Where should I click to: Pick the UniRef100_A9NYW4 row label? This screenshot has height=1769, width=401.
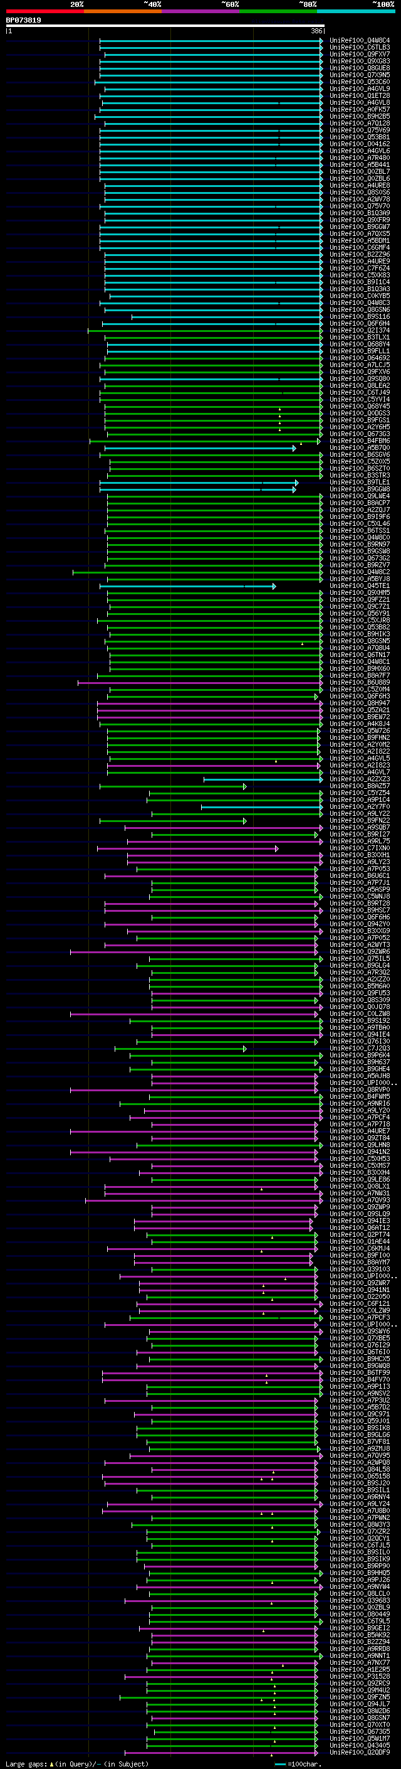359,1587
